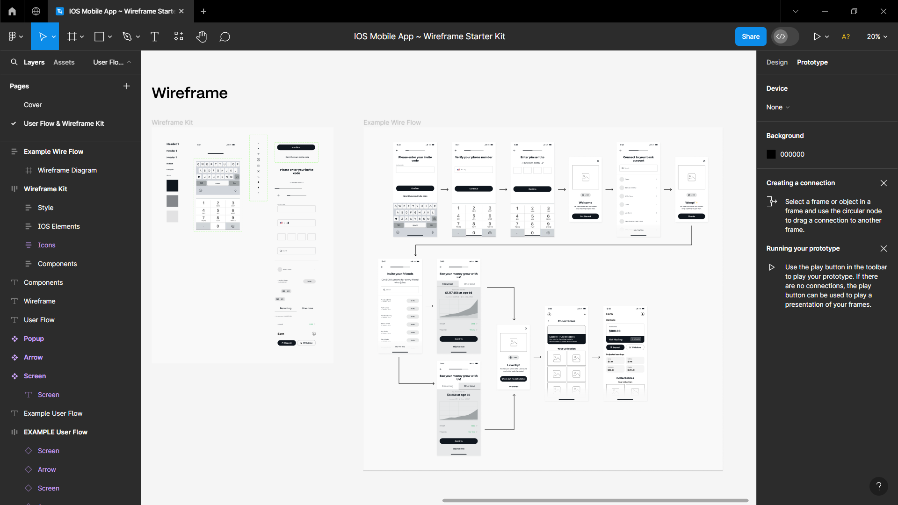Click the Wireframe heading on canvas
Screen dimensions: 898x505
point(189,93)
